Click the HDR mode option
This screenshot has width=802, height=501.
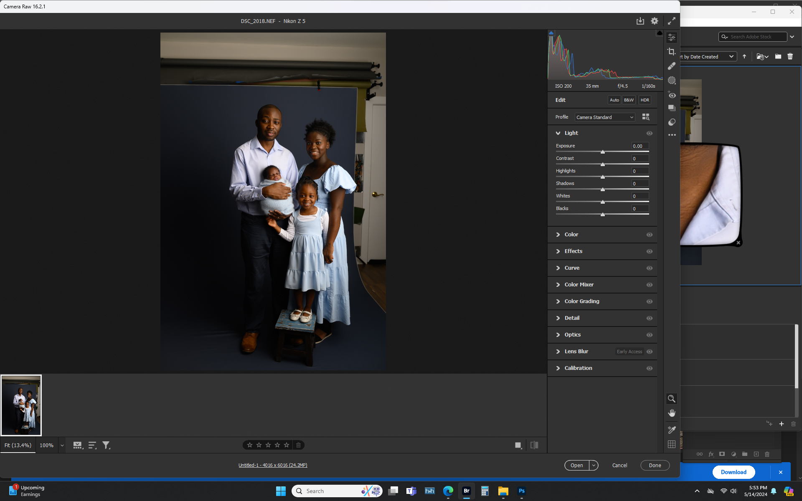click(x=645, y=100)
